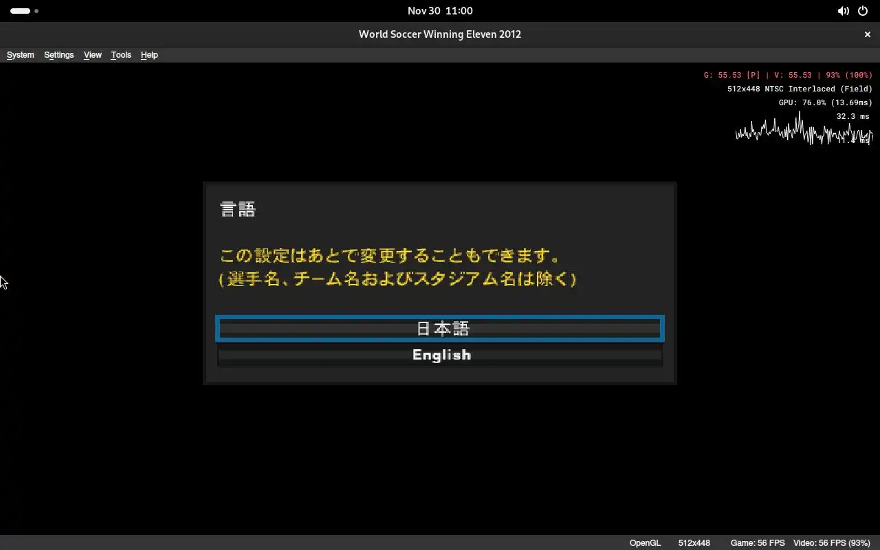This screenshot has height=550, width=880.
Task: Open the System menu
Action: tap(20, 55)
